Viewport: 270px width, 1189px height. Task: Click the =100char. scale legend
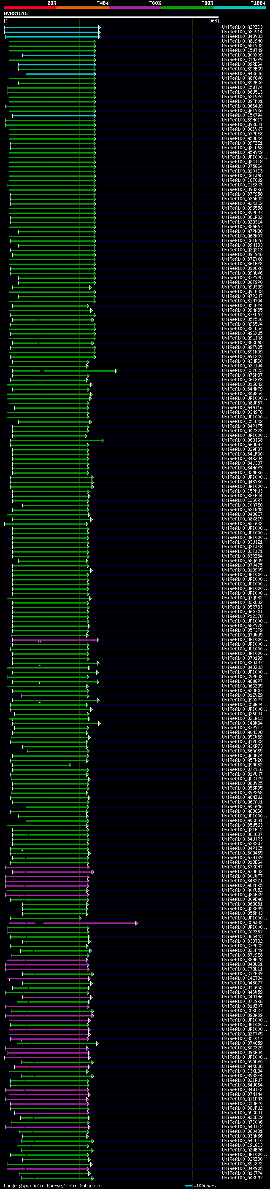point(201,1186)
